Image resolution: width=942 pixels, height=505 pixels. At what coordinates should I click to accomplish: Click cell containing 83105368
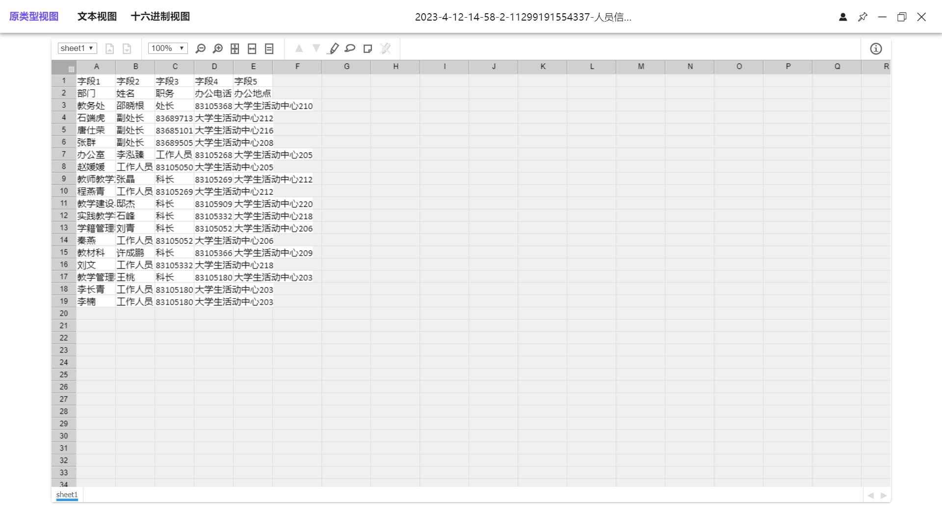(214, 105)
